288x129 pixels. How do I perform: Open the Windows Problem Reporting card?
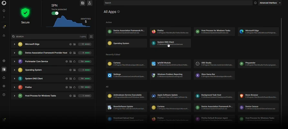click(170, 75)
